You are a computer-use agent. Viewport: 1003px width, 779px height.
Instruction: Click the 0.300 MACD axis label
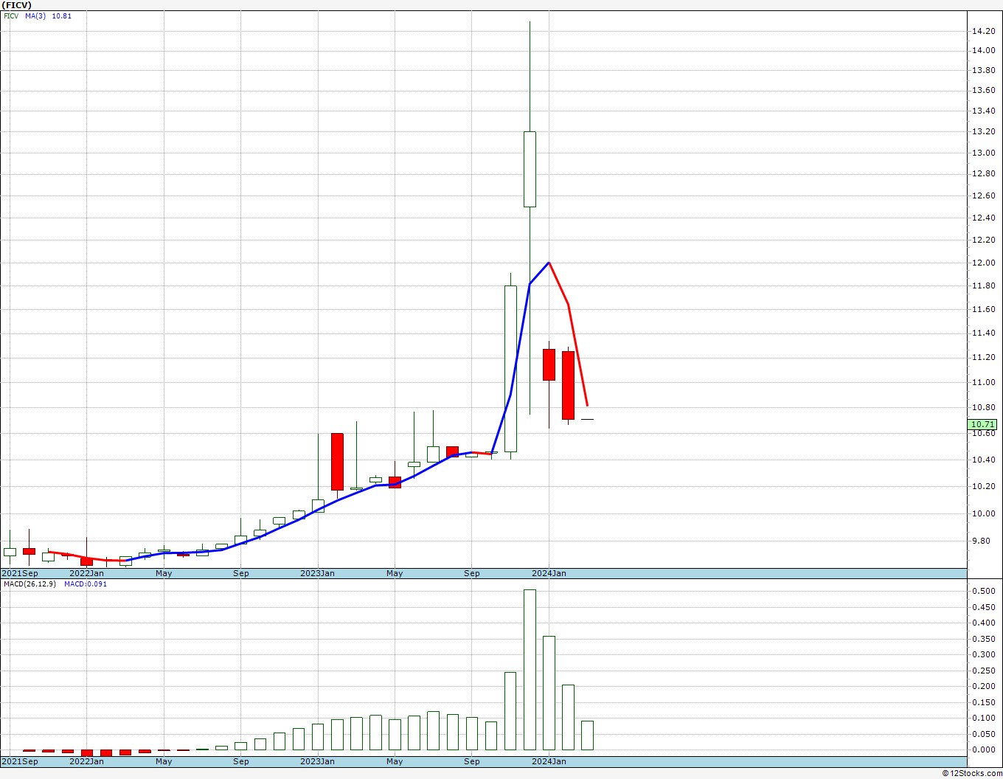983,655
